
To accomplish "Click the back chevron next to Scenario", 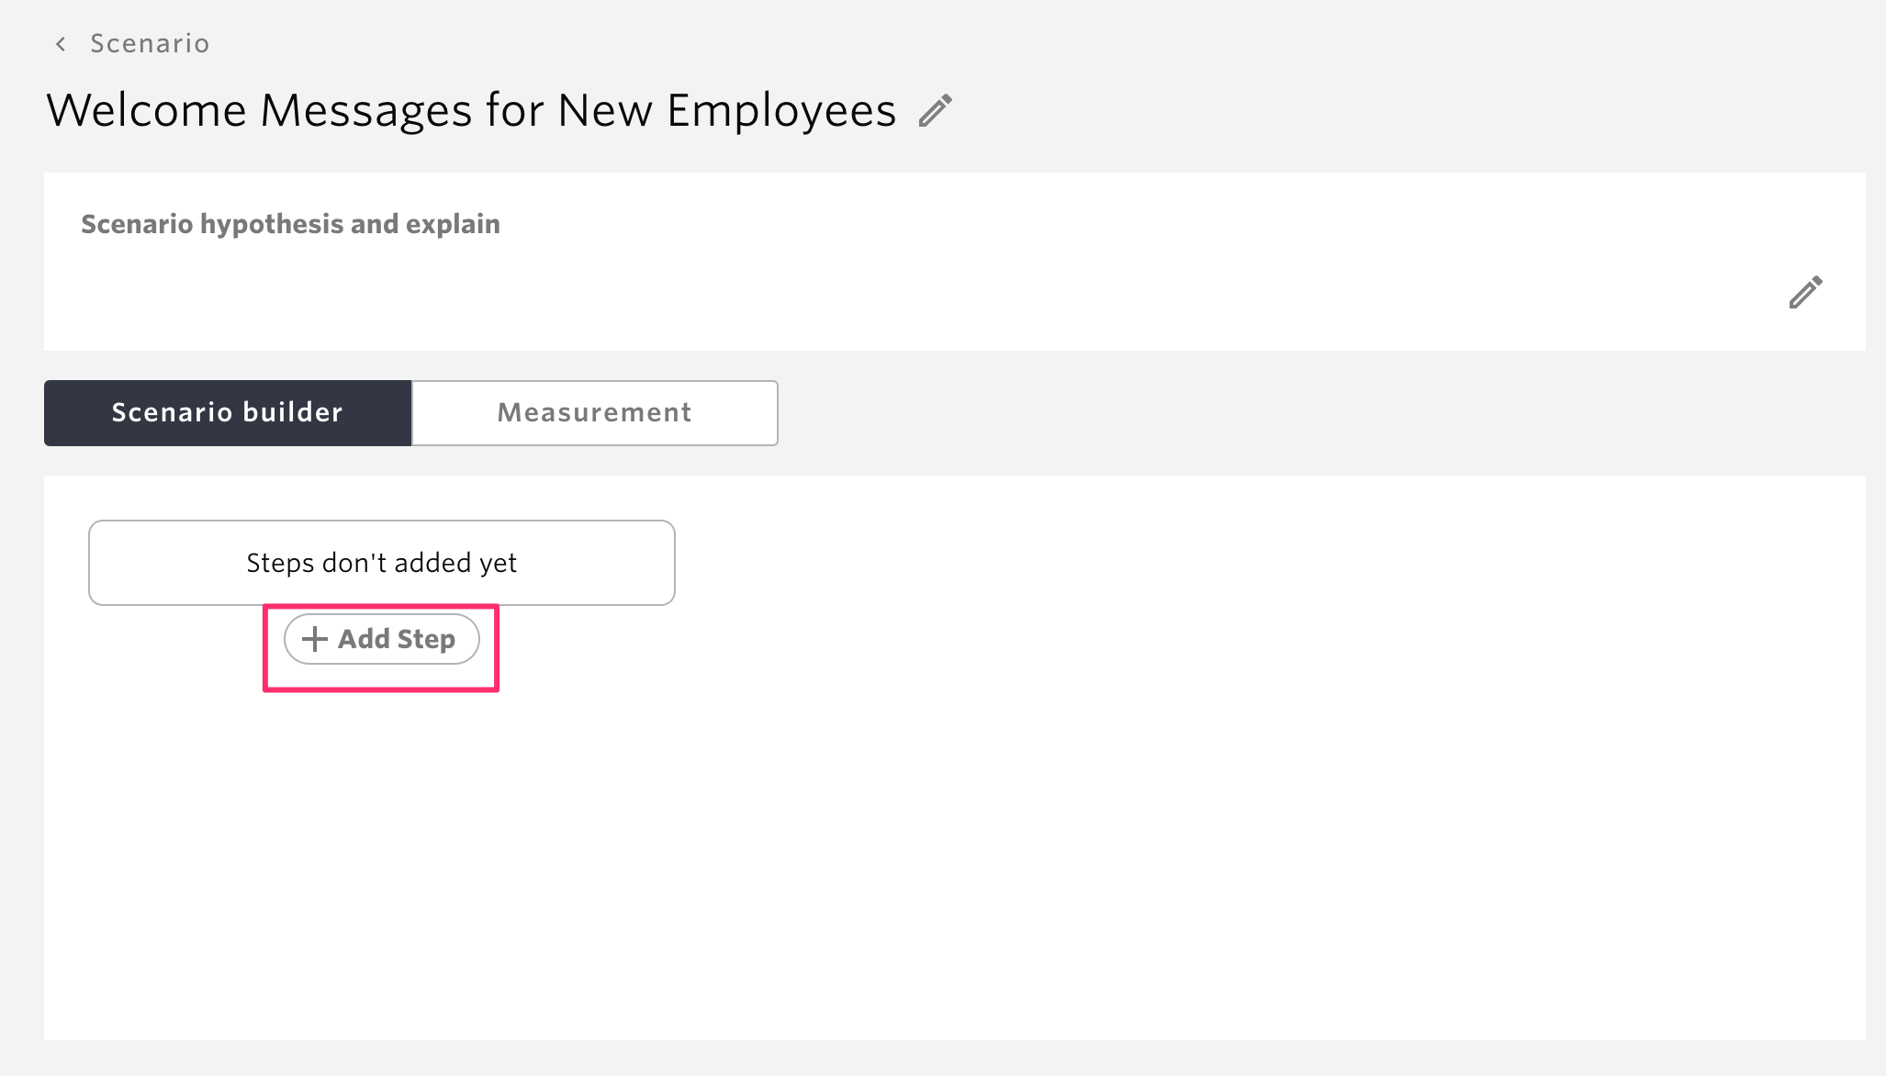I will tap(61, 44).
